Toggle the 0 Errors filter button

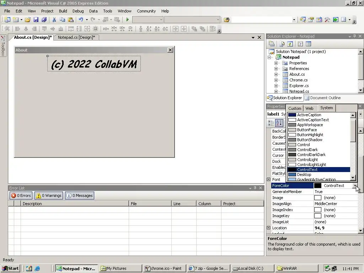21,196
